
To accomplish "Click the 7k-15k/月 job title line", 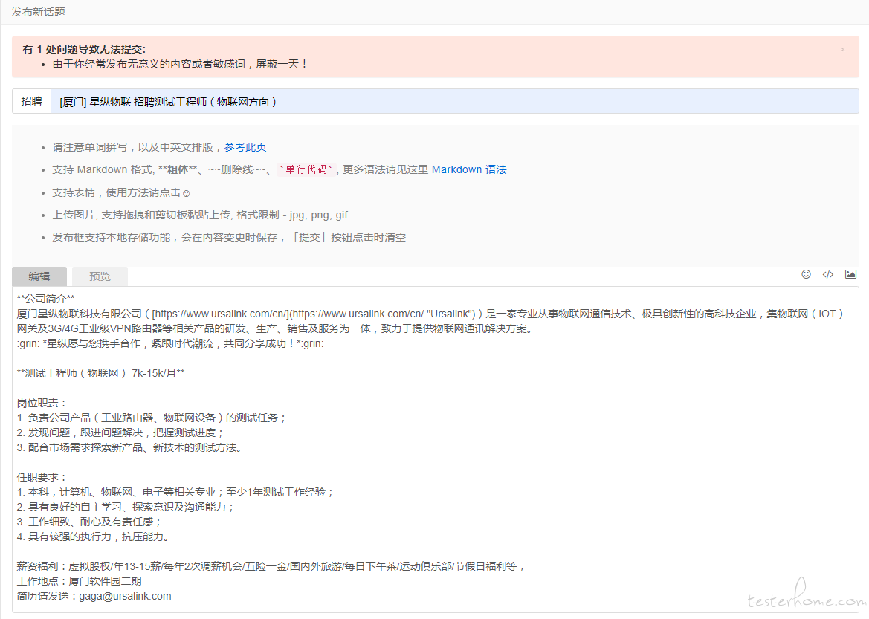I will click(x=101, y=373).
